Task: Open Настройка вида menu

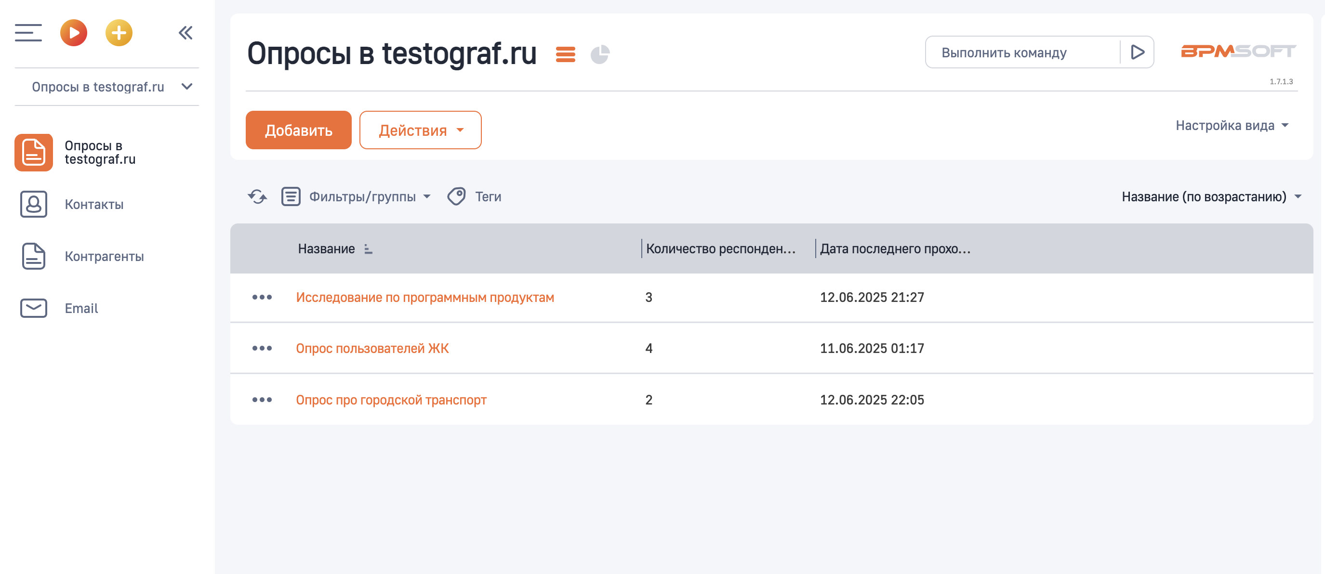Action: click(1232, 125)
